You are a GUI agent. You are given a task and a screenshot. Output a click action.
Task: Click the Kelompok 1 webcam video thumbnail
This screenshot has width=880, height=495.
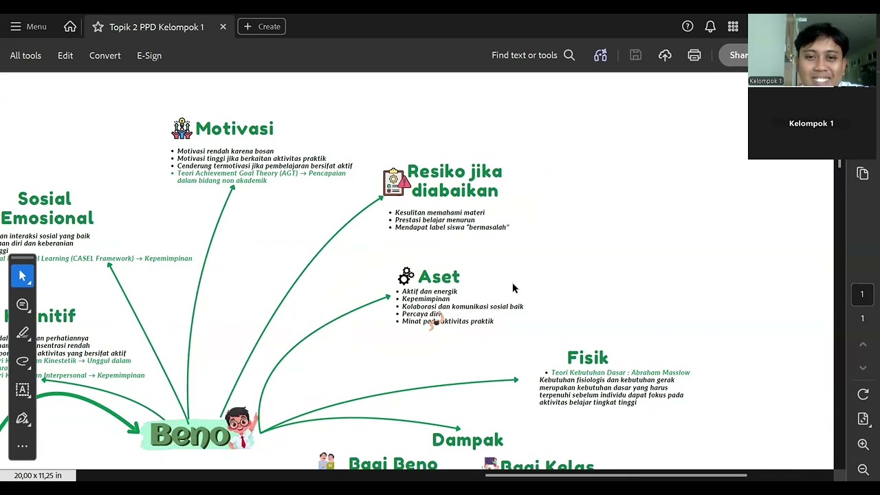click(812, 50)
